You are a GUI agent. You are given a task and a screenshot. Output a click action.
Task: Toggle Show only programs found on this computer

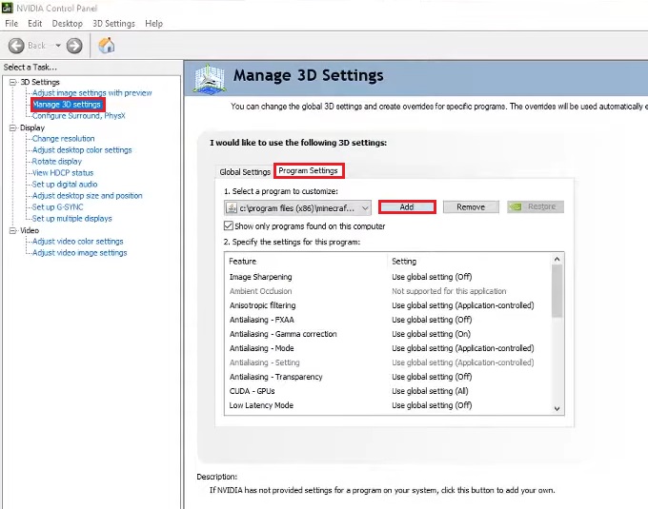click(x=229, y=225)
